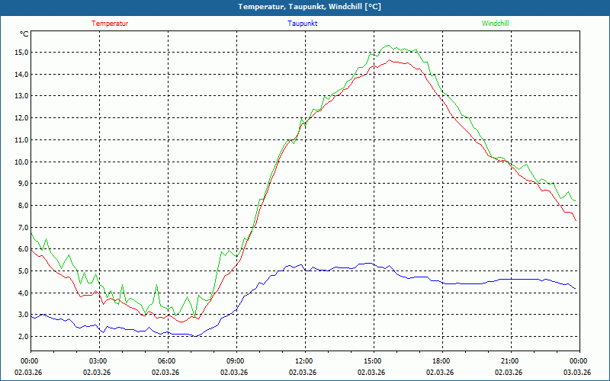Click the 9,0 y-axis label
Viewport: 610px width, 381px height.
coord(24,184)
